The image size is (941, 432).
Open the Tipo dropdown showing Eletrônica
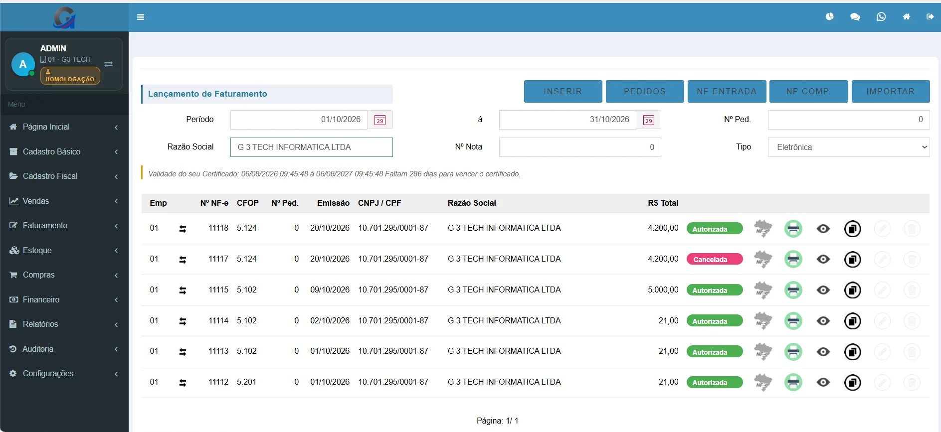point(848,147)
